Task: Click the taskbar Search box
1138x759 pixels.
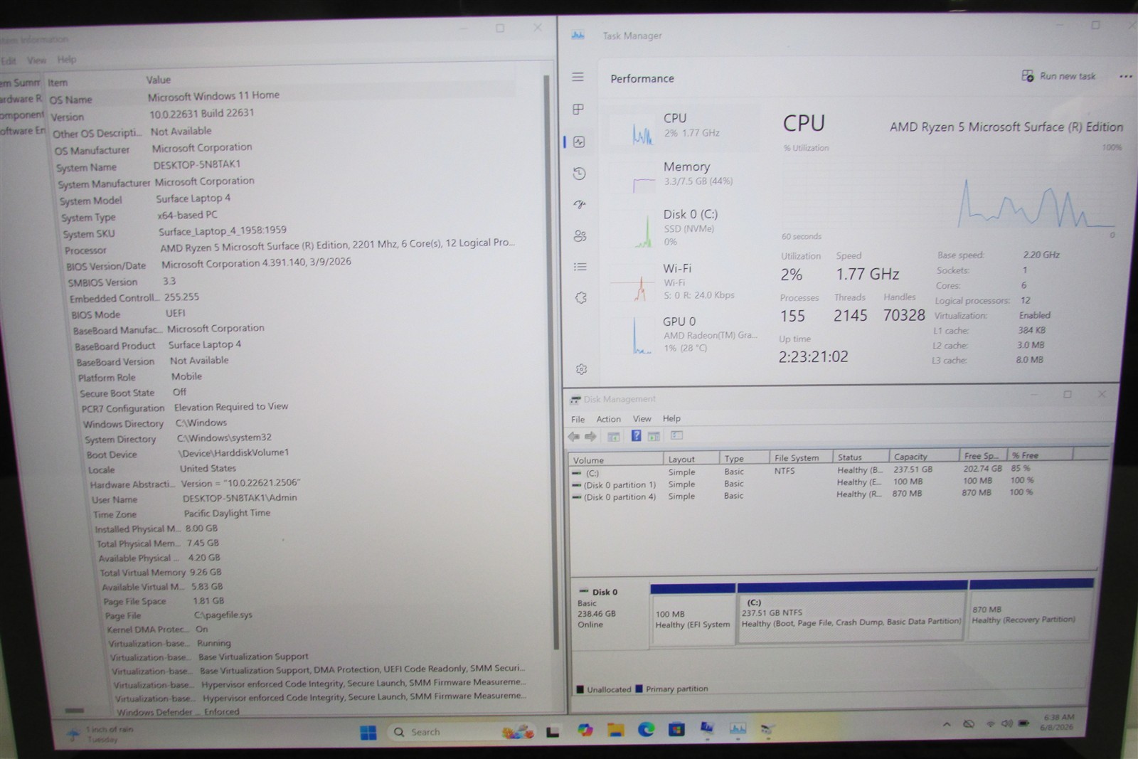Action: click(x=460, y=731)
